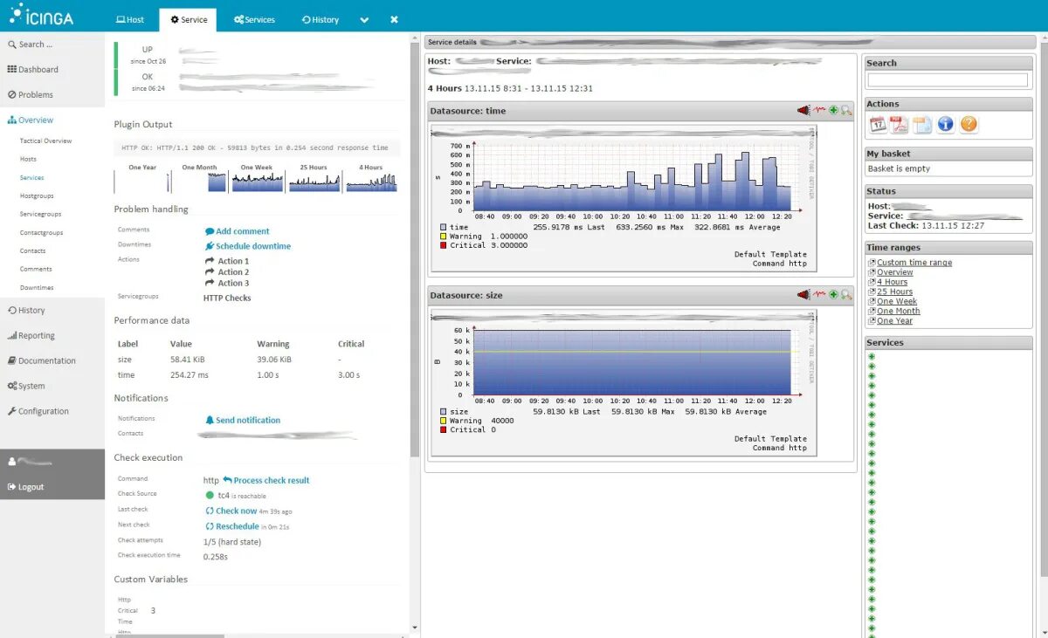Select Servicegroups in the sidebar
The height and width of the screenshot is (638, 1048).
(x=40, y=214)
